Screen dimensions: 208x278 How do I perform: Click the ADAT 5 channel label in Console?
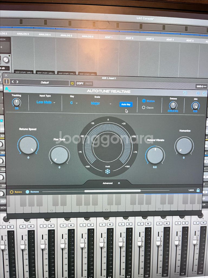pyautogui.click(x=190, y=41)
